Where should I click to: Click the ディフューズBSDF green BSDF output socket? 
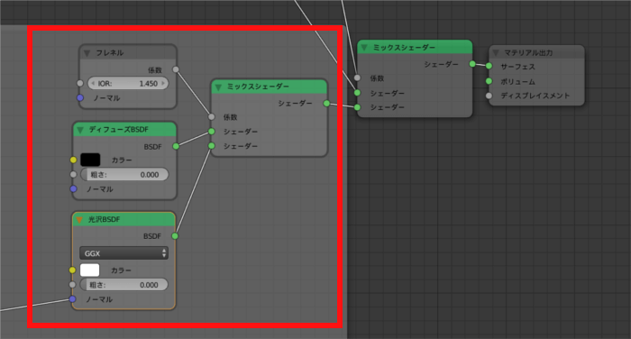pos(176,146)
